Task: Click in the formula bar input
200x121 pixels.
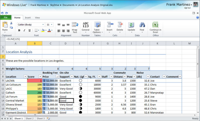Action: [102, 39]
